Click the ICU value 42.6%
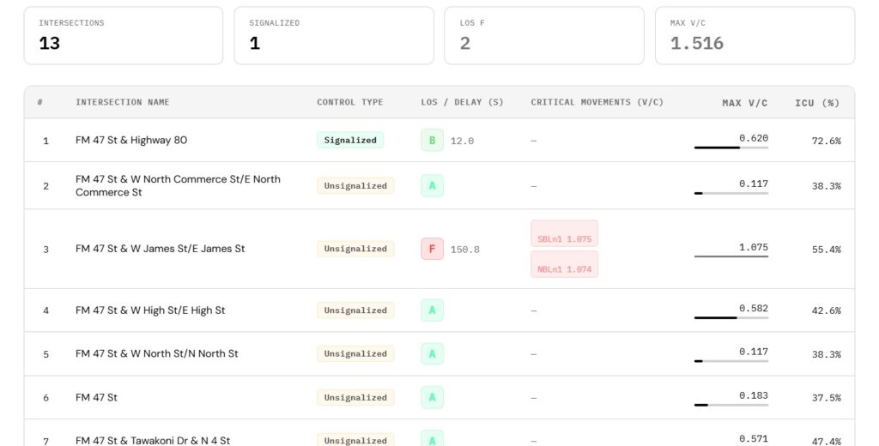Viewport: 879px width, 446px height. (x=827, y=310)
